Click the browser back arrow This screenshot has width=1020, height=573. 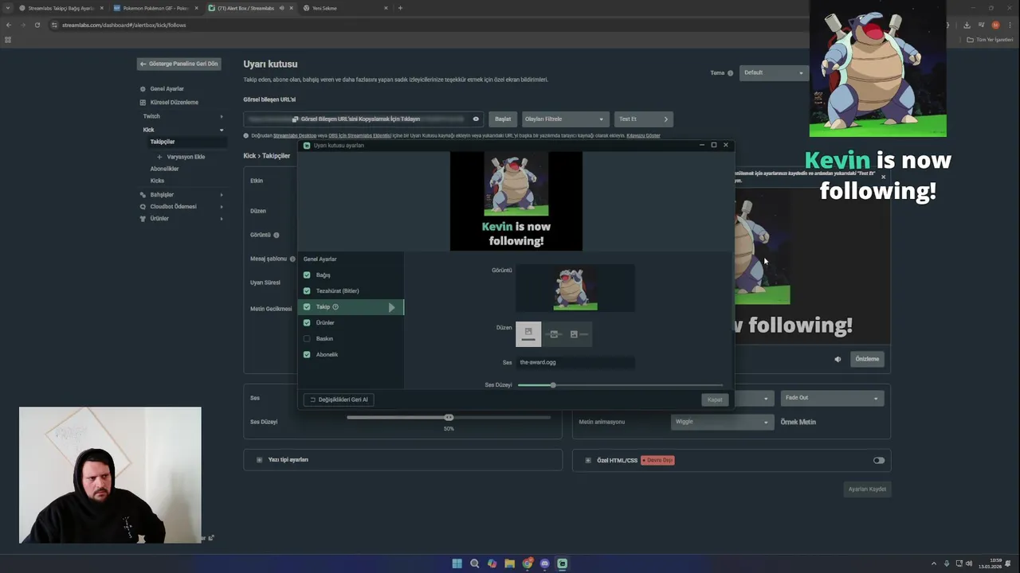tap(9, 25)
